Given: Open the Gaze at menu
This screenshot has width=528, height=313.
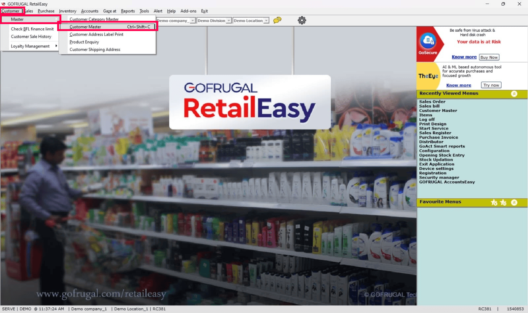Looking at the screenshot, I should [110, 11].
